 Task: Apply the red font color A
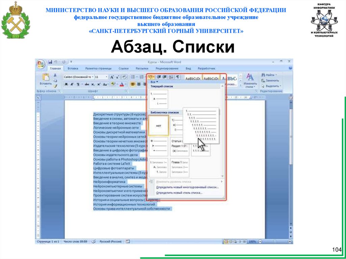[122, 84]
